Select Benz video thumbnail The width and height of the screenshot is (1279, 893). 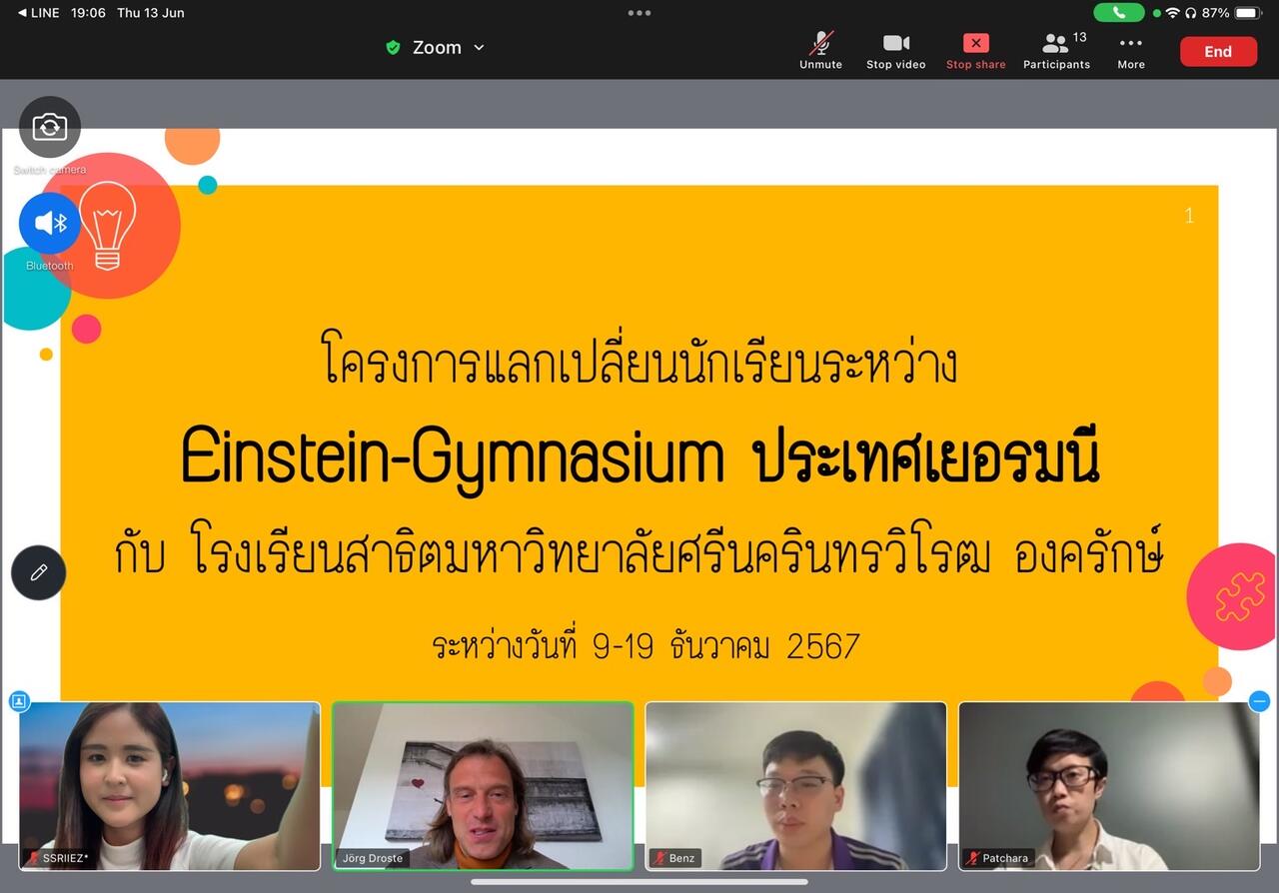click(796, 786)
